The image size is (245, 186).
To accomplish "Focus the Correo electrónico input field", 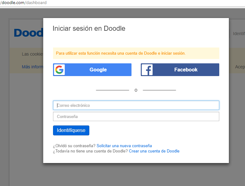I will tap(136, 105).
